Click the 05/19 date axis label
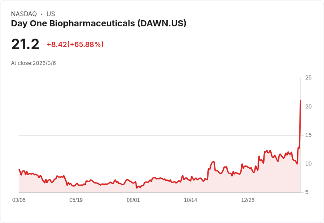Viewport: 324px width, 223px height. pyautogui.click(x=76, y=200)
